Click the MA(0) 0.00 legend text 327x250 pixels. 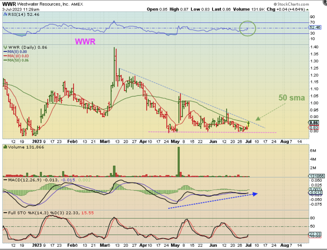(x=17, y=52)
